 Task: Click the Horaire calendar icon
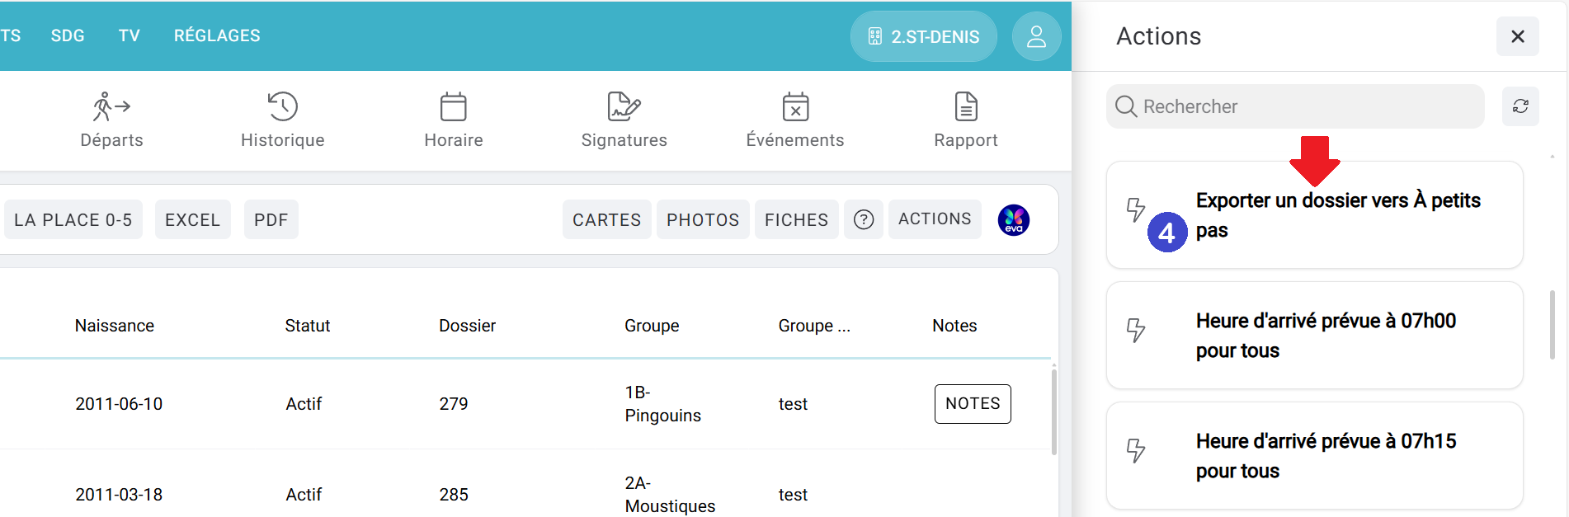coord(453,107)
